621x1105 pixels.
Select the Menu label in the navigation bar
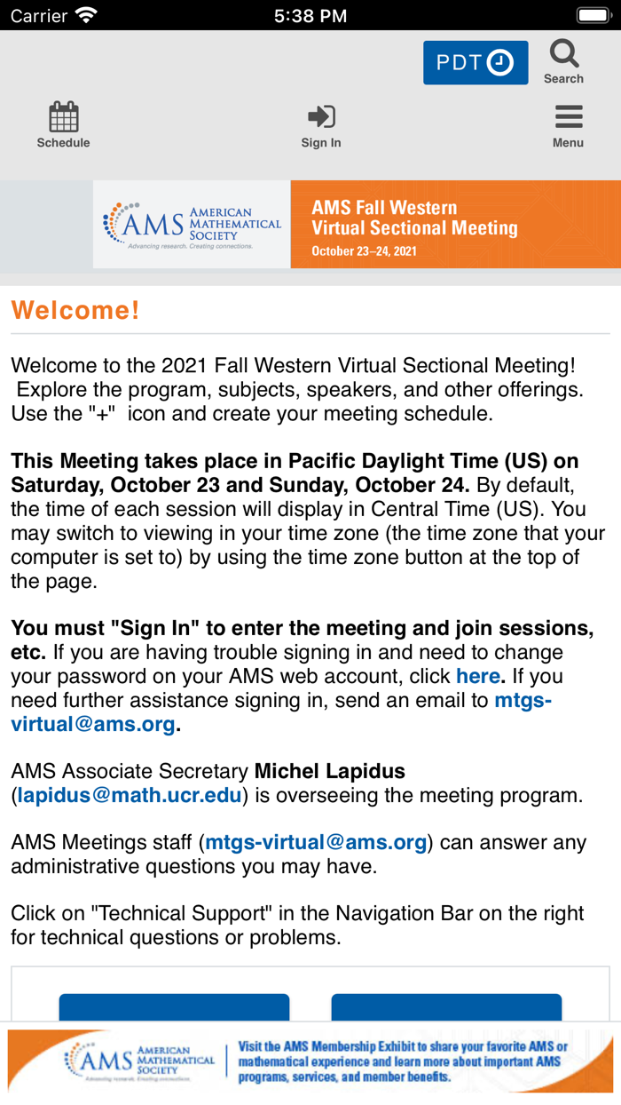(x=568, y=143)
